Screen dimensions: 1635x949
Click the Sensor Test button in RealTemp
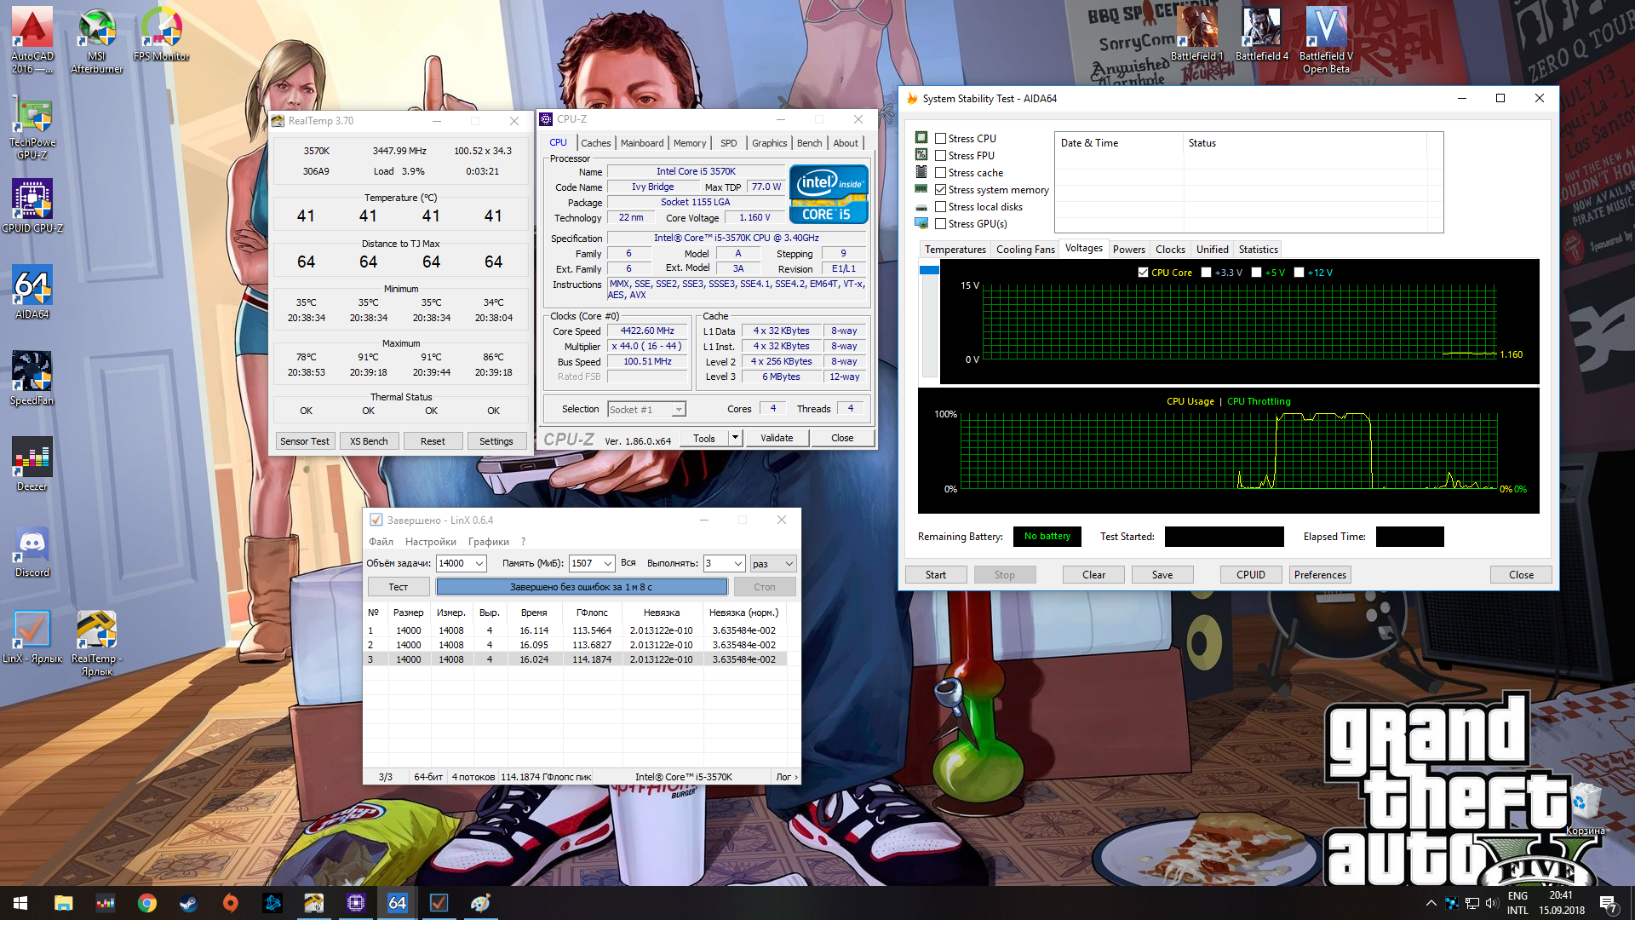tap(304, 441)
